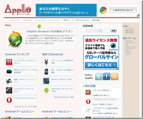Open スマートフォンの月額料金を公開 link

[x=62, y=62]
